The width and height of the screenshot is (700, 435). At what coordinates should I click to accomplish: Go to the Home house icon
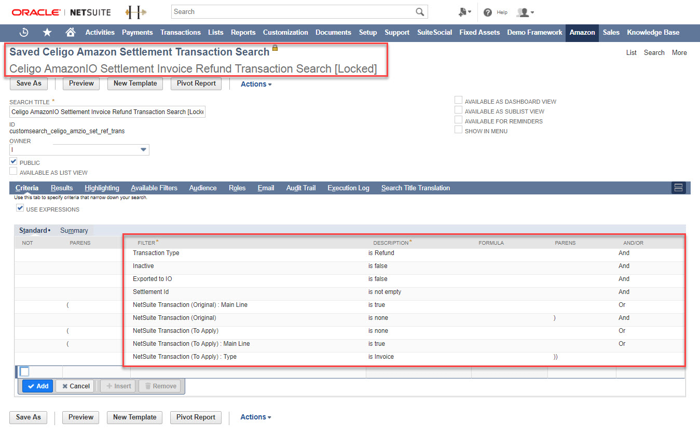pyautogui.click(x=71, y=32)
